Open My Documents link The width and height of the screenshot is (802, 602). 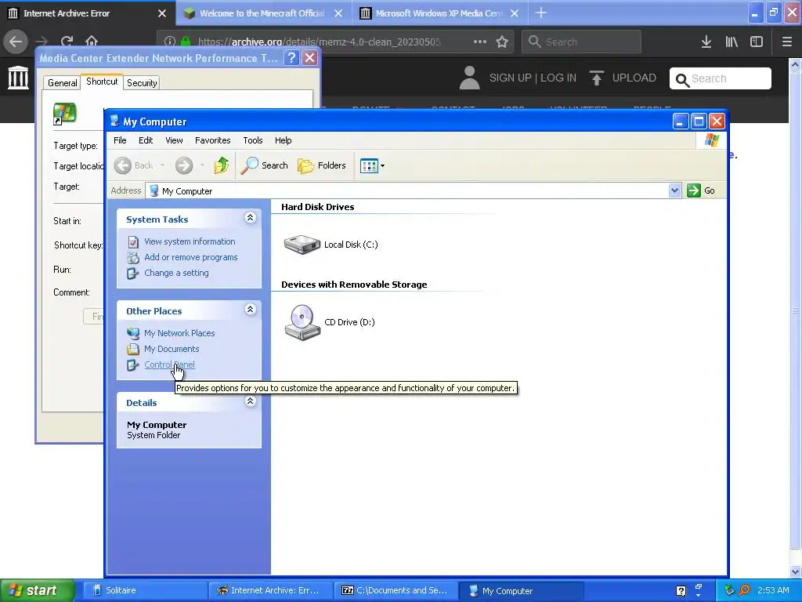coord(172,349)
